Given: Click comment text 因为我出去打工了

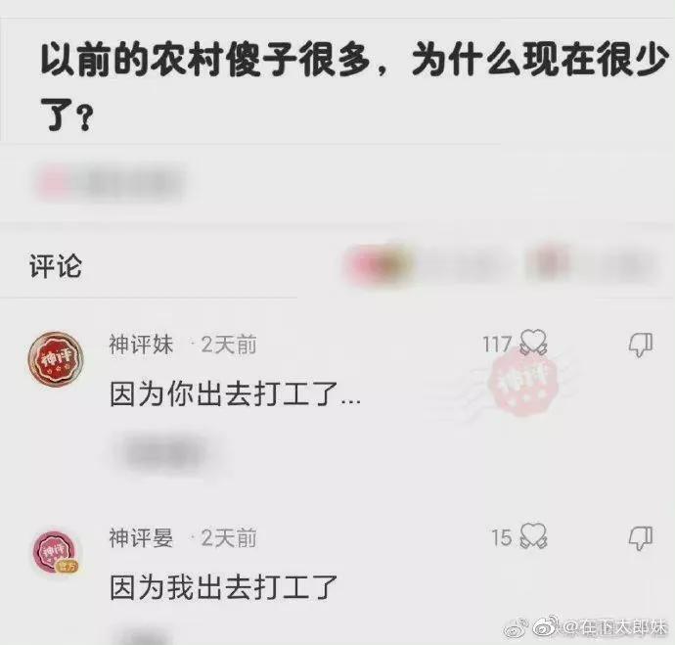Looking at the screenshot, I should pyautogui.click(x=223, y=587).
